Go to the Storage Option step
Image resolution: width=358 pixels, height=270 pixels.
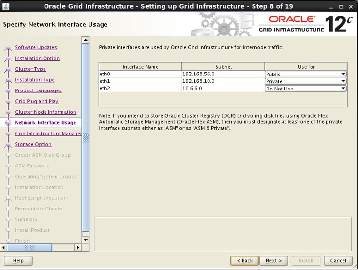[33, 144]
